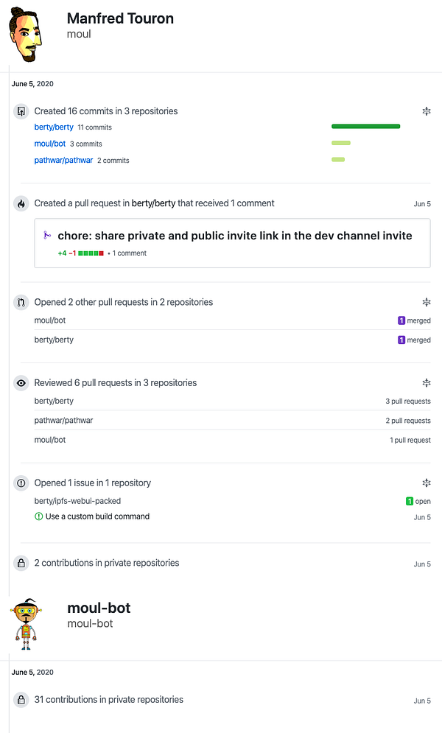Click the pull request icon beside "Opened 2 other pull requests"

click(x=21, y=302)
